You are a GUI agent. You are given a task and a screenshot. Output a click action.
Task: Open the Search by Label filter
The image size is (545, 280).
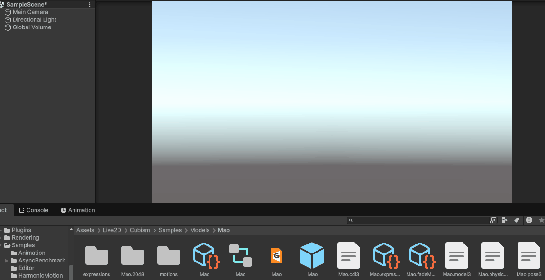point(517,220)
